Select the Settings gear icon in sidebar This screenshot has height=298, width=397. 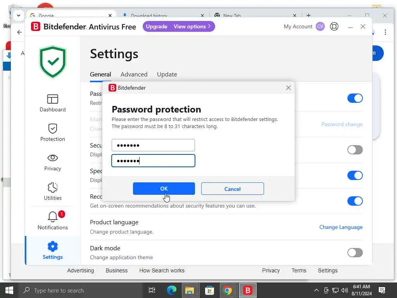click(x=53, y=246)
